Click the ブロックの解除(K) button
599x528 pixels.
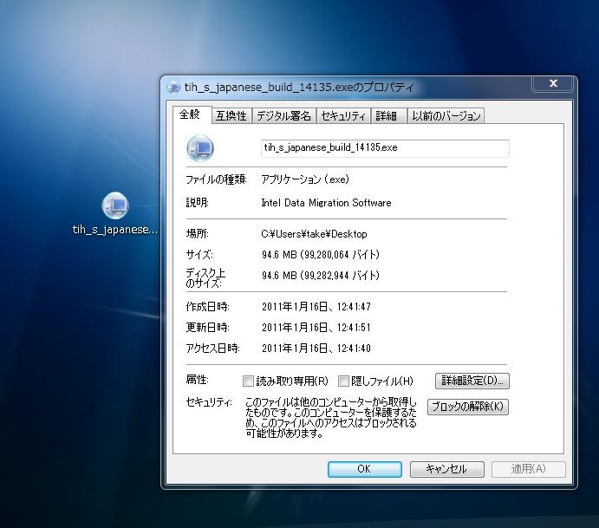[x=468, y=407]
